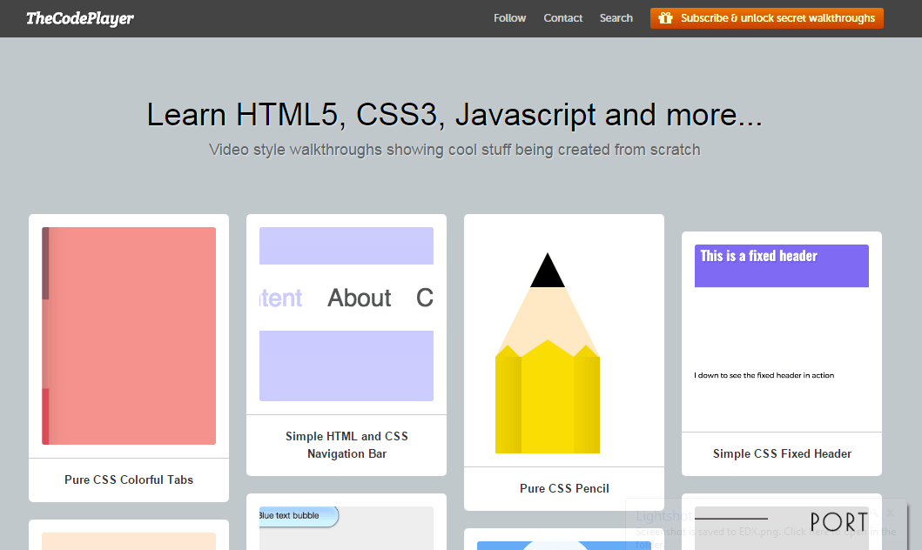Image resolution: width=922 pixels, height=550 pixels.
Task: Dismiss the Lightshot notification with the X
Action: point(889,513)
